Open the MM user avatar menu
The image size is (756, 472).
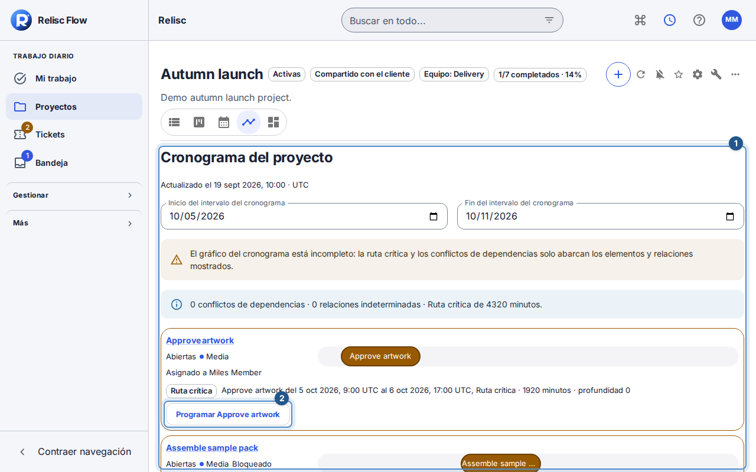732,20
